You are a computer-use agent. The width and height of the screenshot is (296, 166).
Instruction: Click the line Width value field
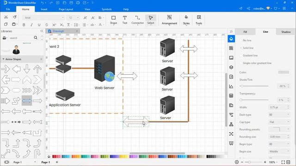(277, 107)
